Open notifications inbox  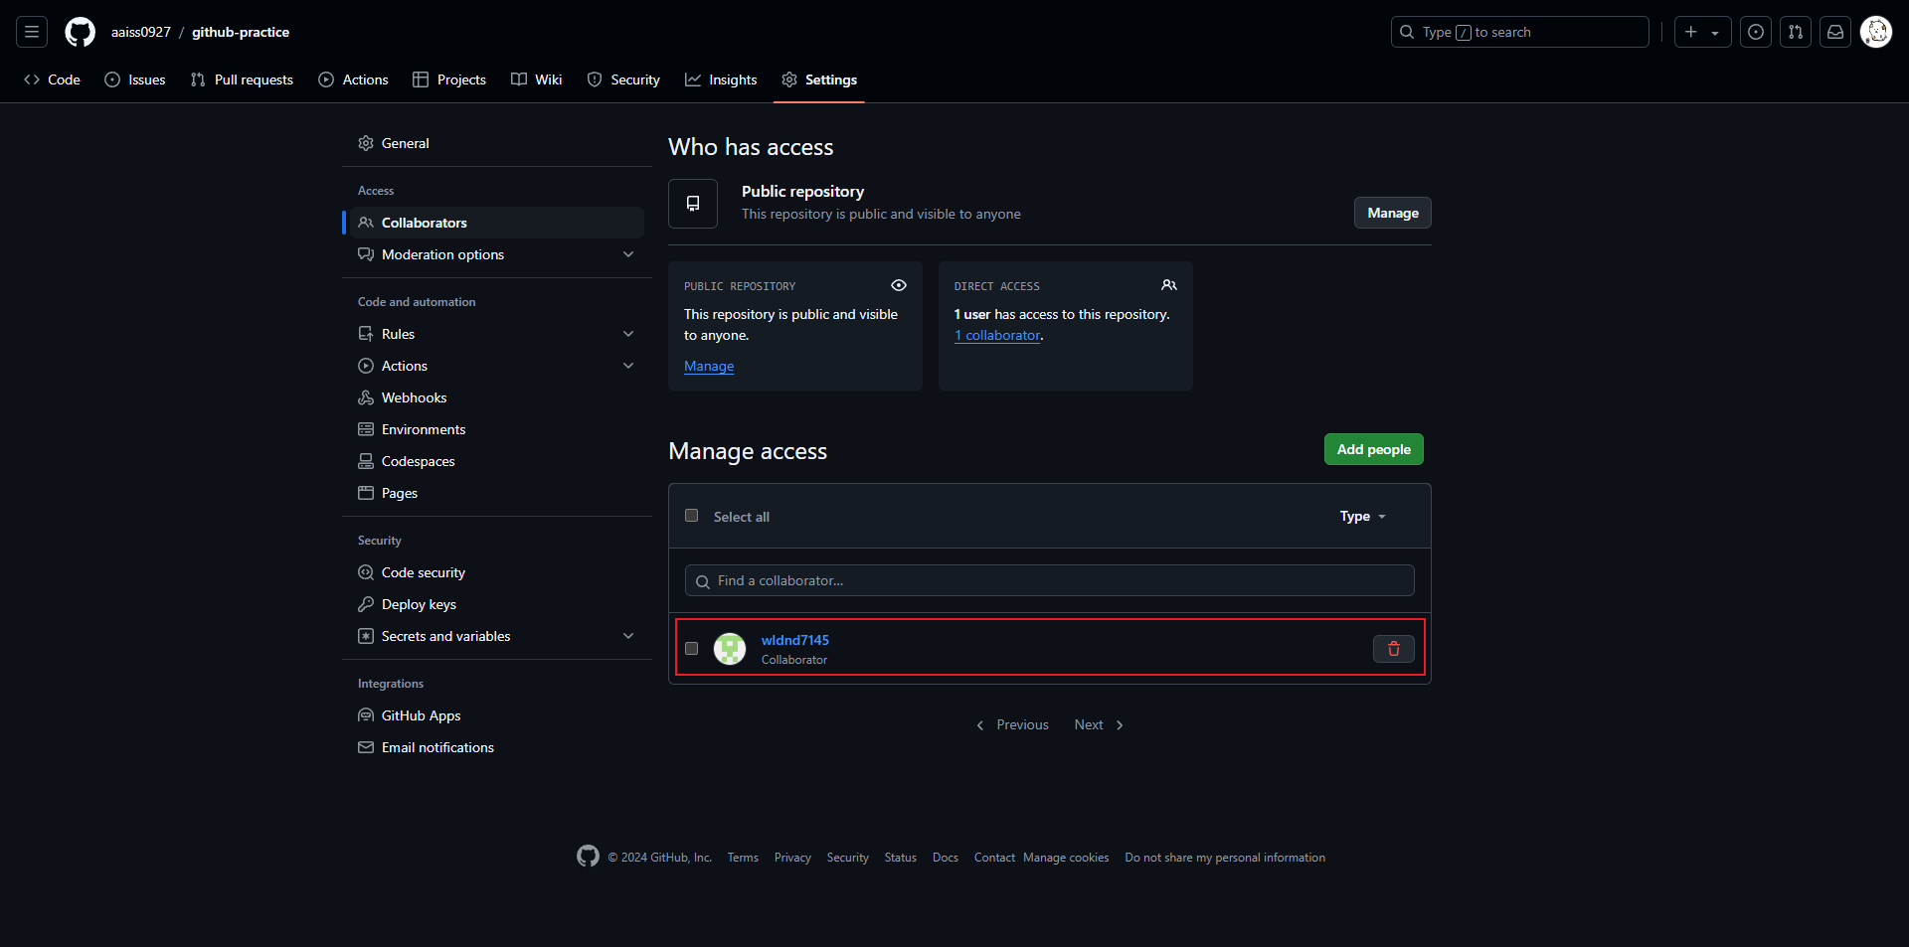(x=1835, y=32)
